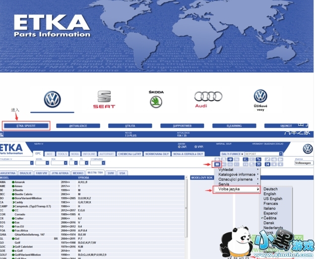
Task: Click the order list icon above cart
Action: point(258,160)
